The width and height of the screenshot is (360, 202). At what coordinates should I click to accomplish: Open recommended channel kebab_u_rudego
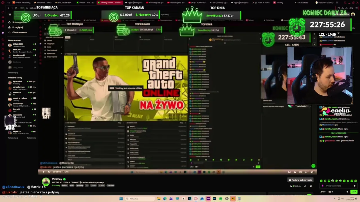(22, 99)
